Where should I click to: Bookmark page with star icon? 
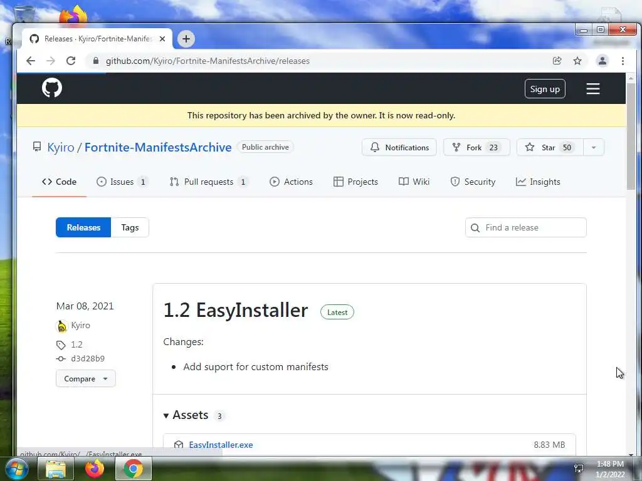(577, 61)
